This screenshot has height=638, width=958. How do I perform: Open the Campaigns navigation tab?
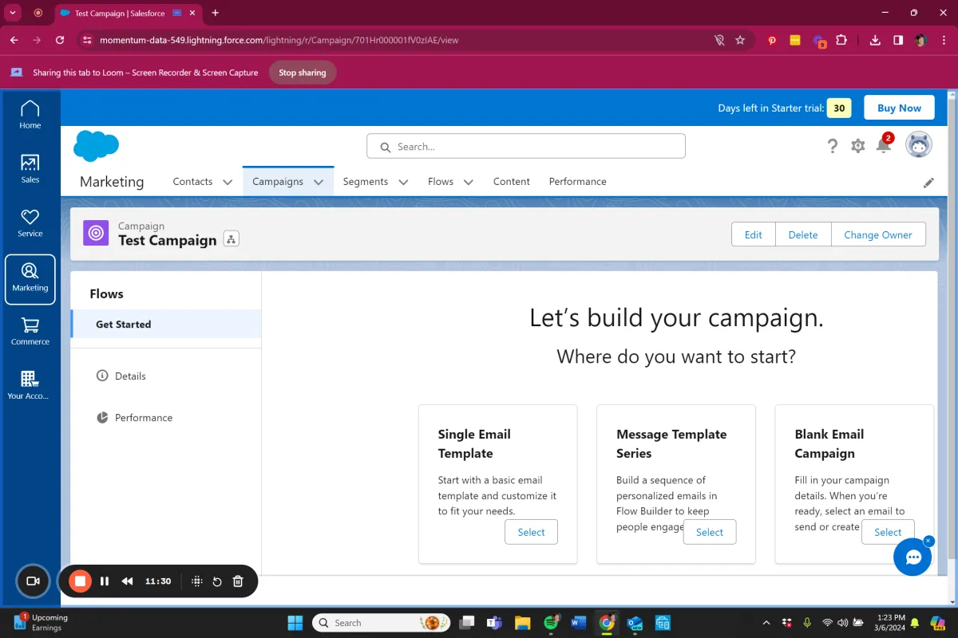[278, 182]
